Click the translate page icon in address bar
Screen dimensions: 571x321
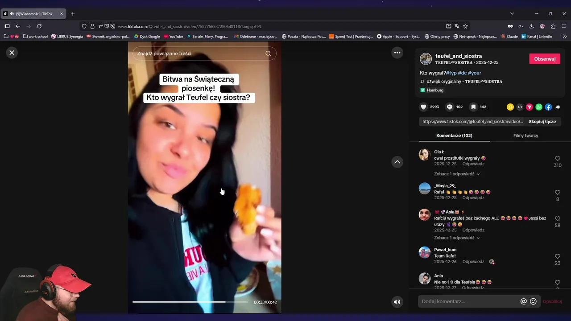[x=457, y=26]
